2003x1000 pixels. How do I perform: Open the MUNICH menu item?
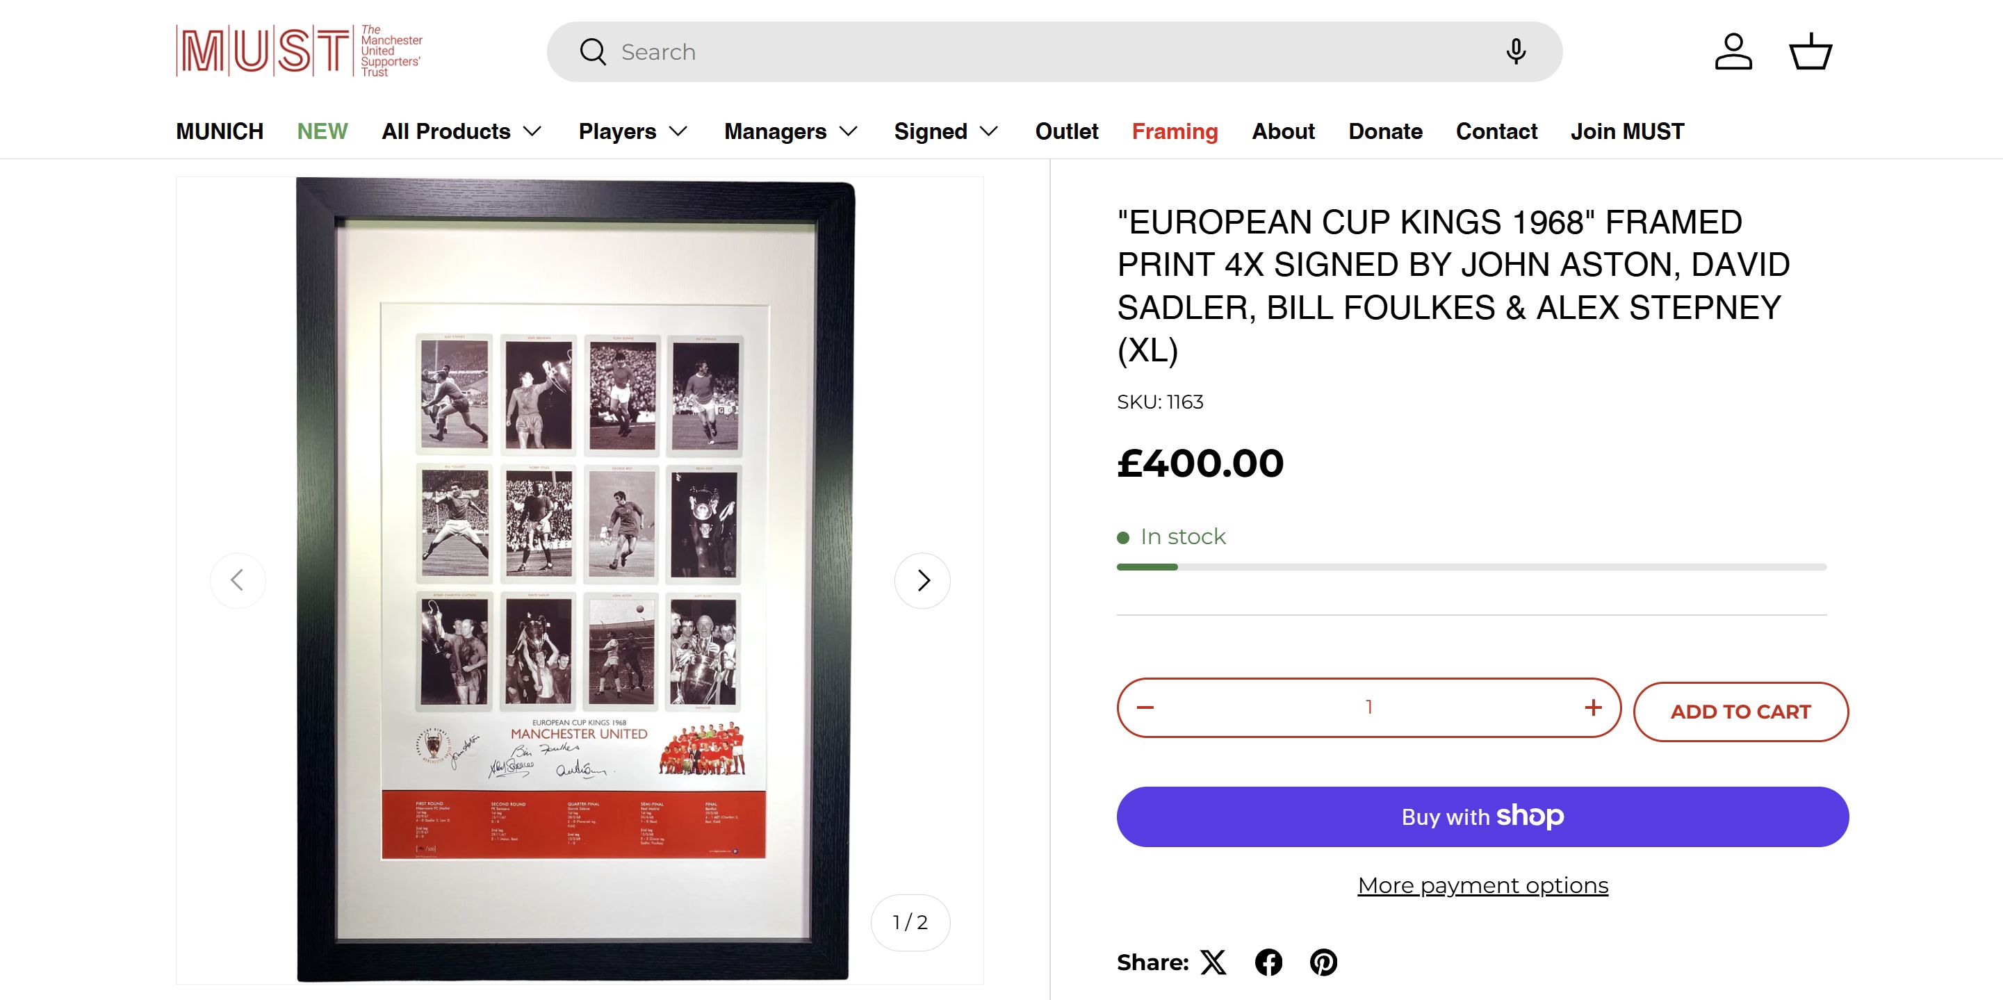[x=219, y=131]
